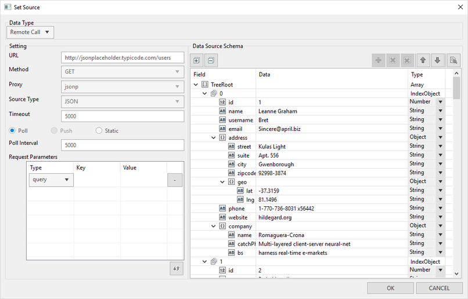The width and height of the screenshot is (468, 299).
Task: Click the URL input field
Action: point(122,57)
